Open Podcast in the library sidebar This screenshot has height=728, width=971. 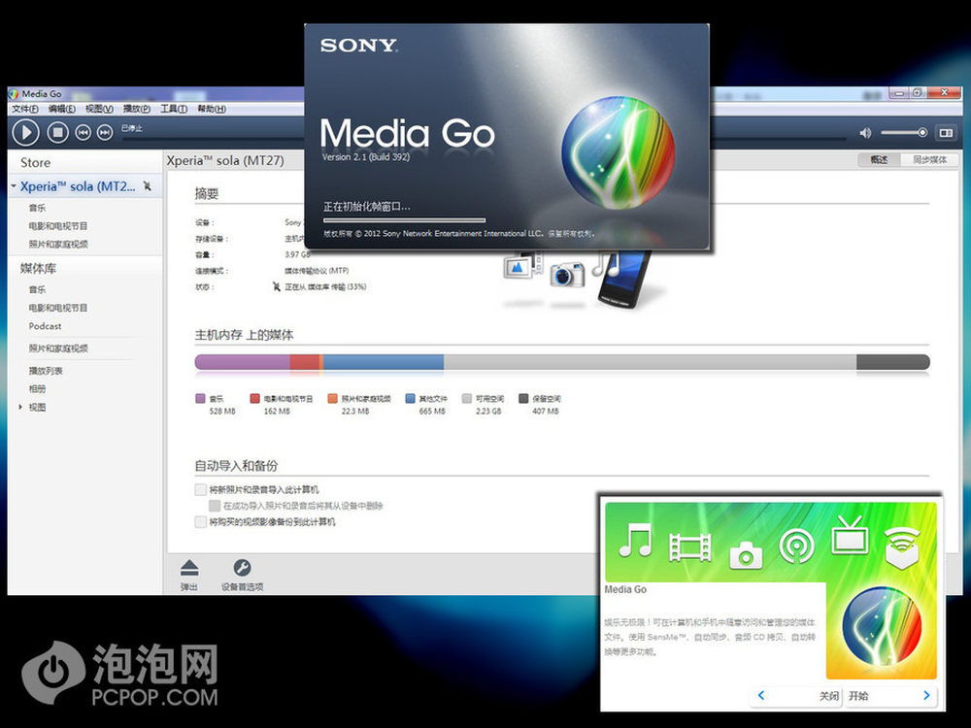click(x=46, y=326)
